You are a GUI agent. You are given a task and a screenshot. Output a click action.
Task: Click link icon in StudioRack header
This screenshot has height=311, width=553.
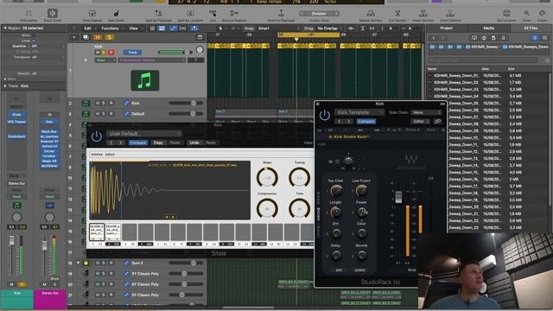pos(438,121)
